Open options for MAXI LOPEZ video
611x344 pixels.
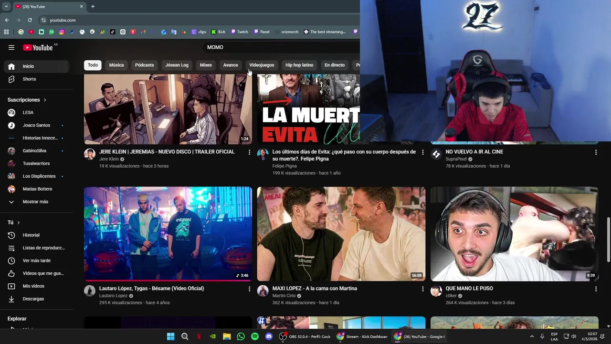click(x=422, y=289)
